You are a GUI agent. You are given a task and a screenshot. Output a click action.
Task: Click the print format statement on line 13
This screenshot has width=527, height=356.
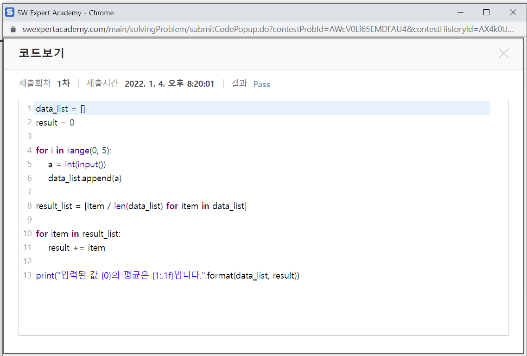click(x=168, y=276)
